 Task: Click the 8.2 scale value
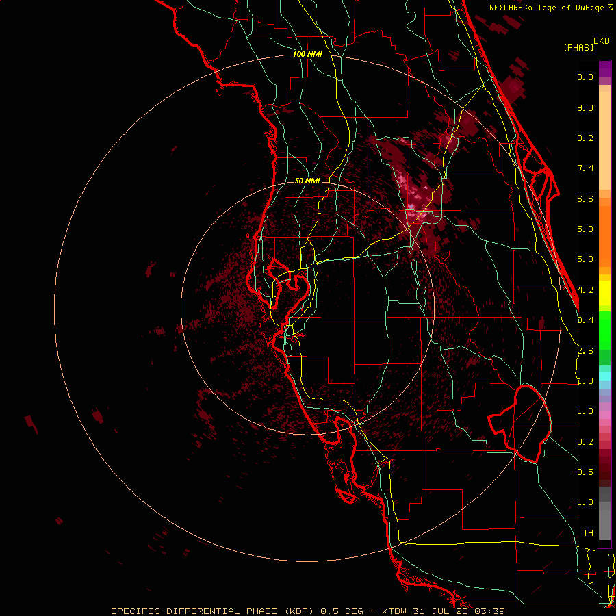tap(585, 138)
